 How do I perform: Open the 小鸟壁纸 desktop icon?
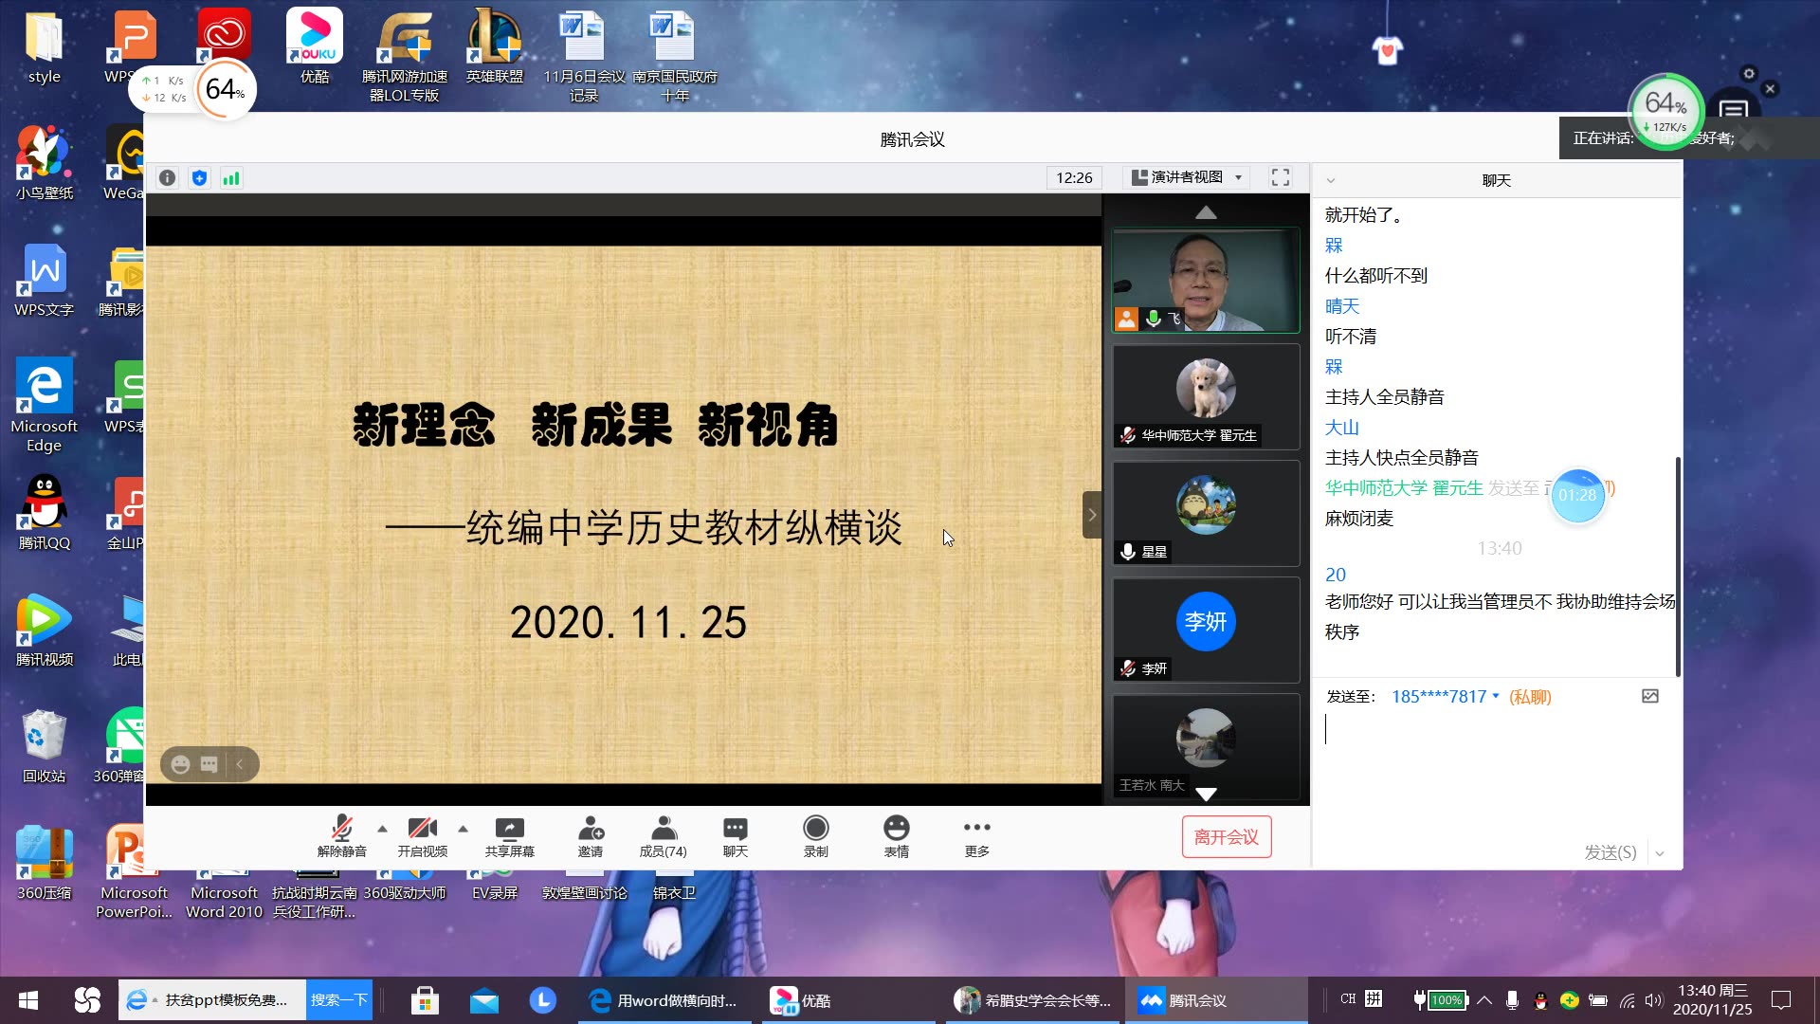point(44,162)
